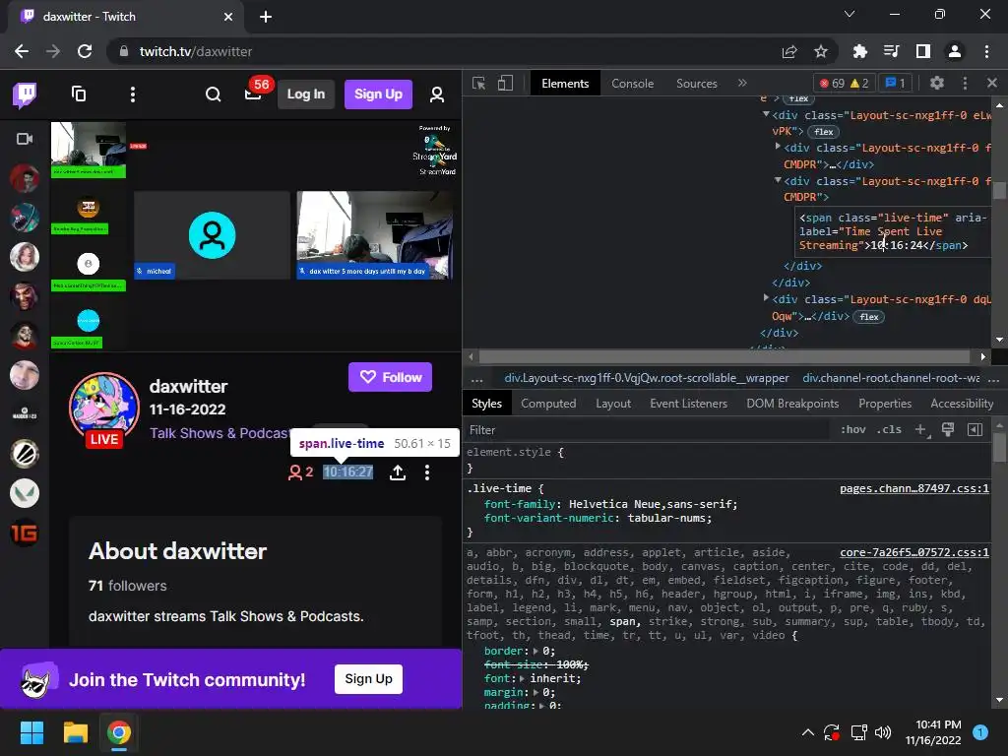
Task: Expand the font inherit property triangle
Action: [523, 679]
